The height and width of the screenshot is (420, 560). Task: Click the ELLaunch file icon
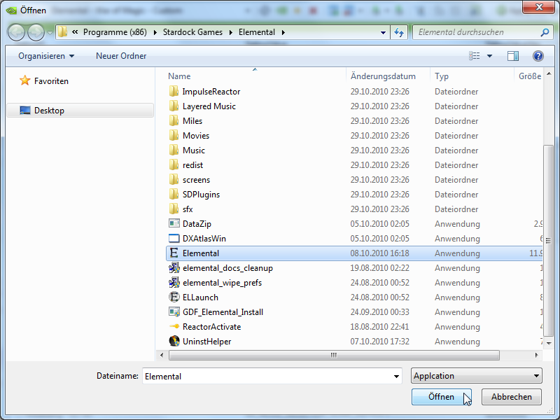[174, 297]
